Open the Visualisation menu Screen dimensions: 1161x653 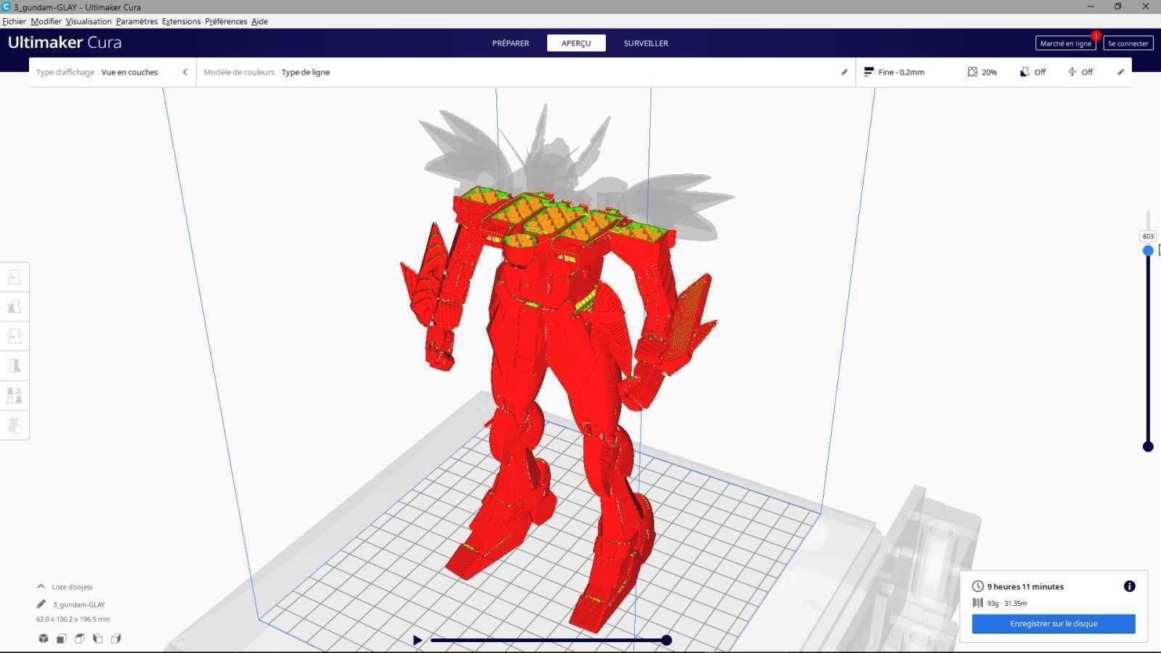tap(89, 21)
